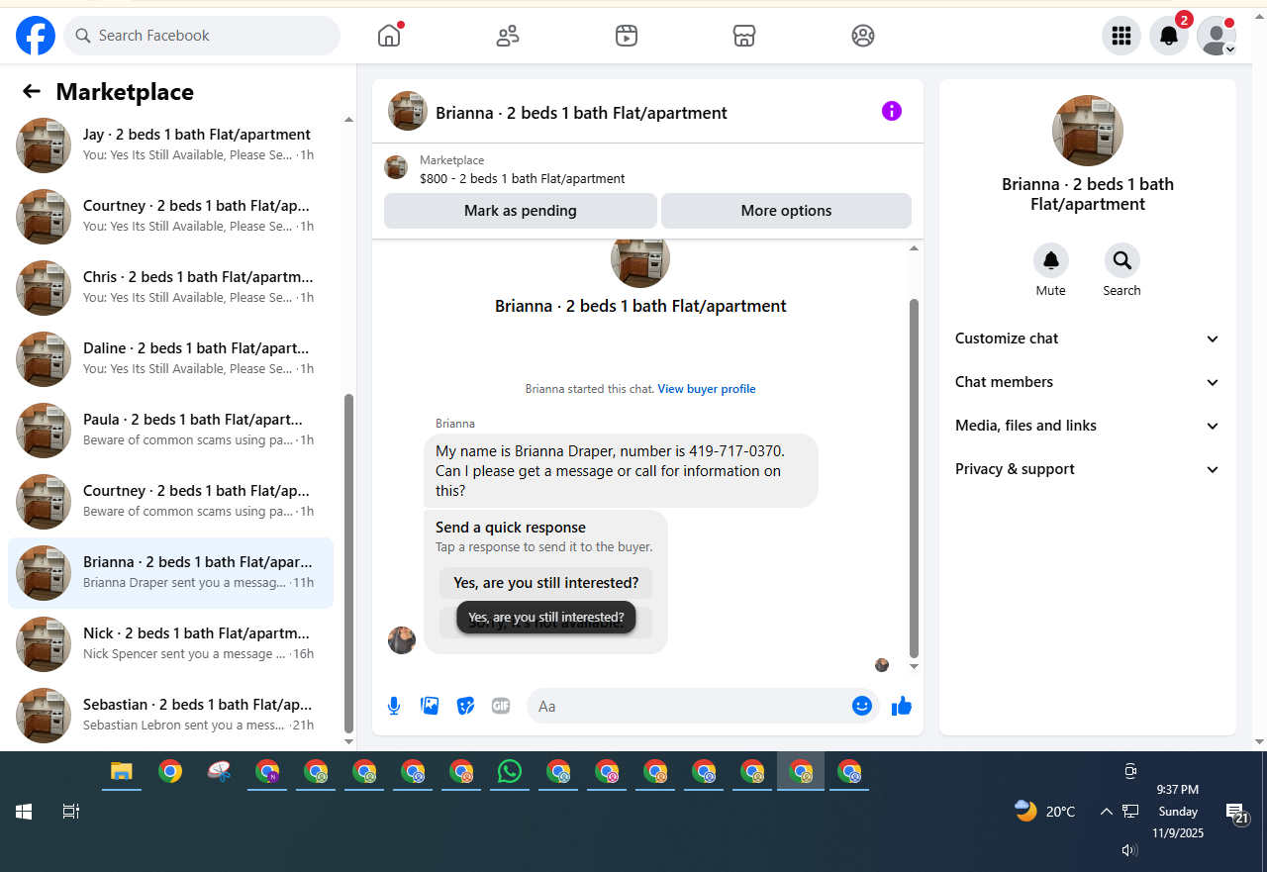
Task: Mark the listing as pending
Action: click(x=521, y=211)
